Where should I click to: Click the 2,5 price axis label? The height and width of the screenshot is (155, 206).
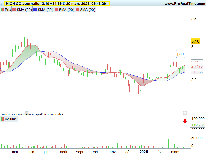pos(194,80)
